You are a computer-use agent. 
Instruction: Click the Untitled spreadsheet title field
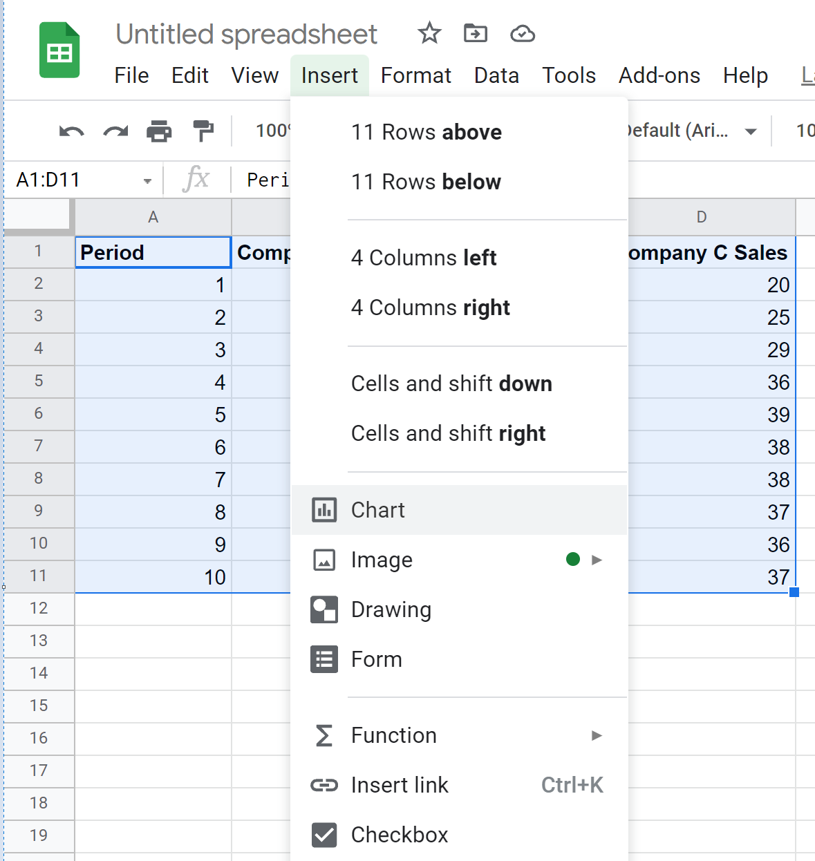click(247, 34)
